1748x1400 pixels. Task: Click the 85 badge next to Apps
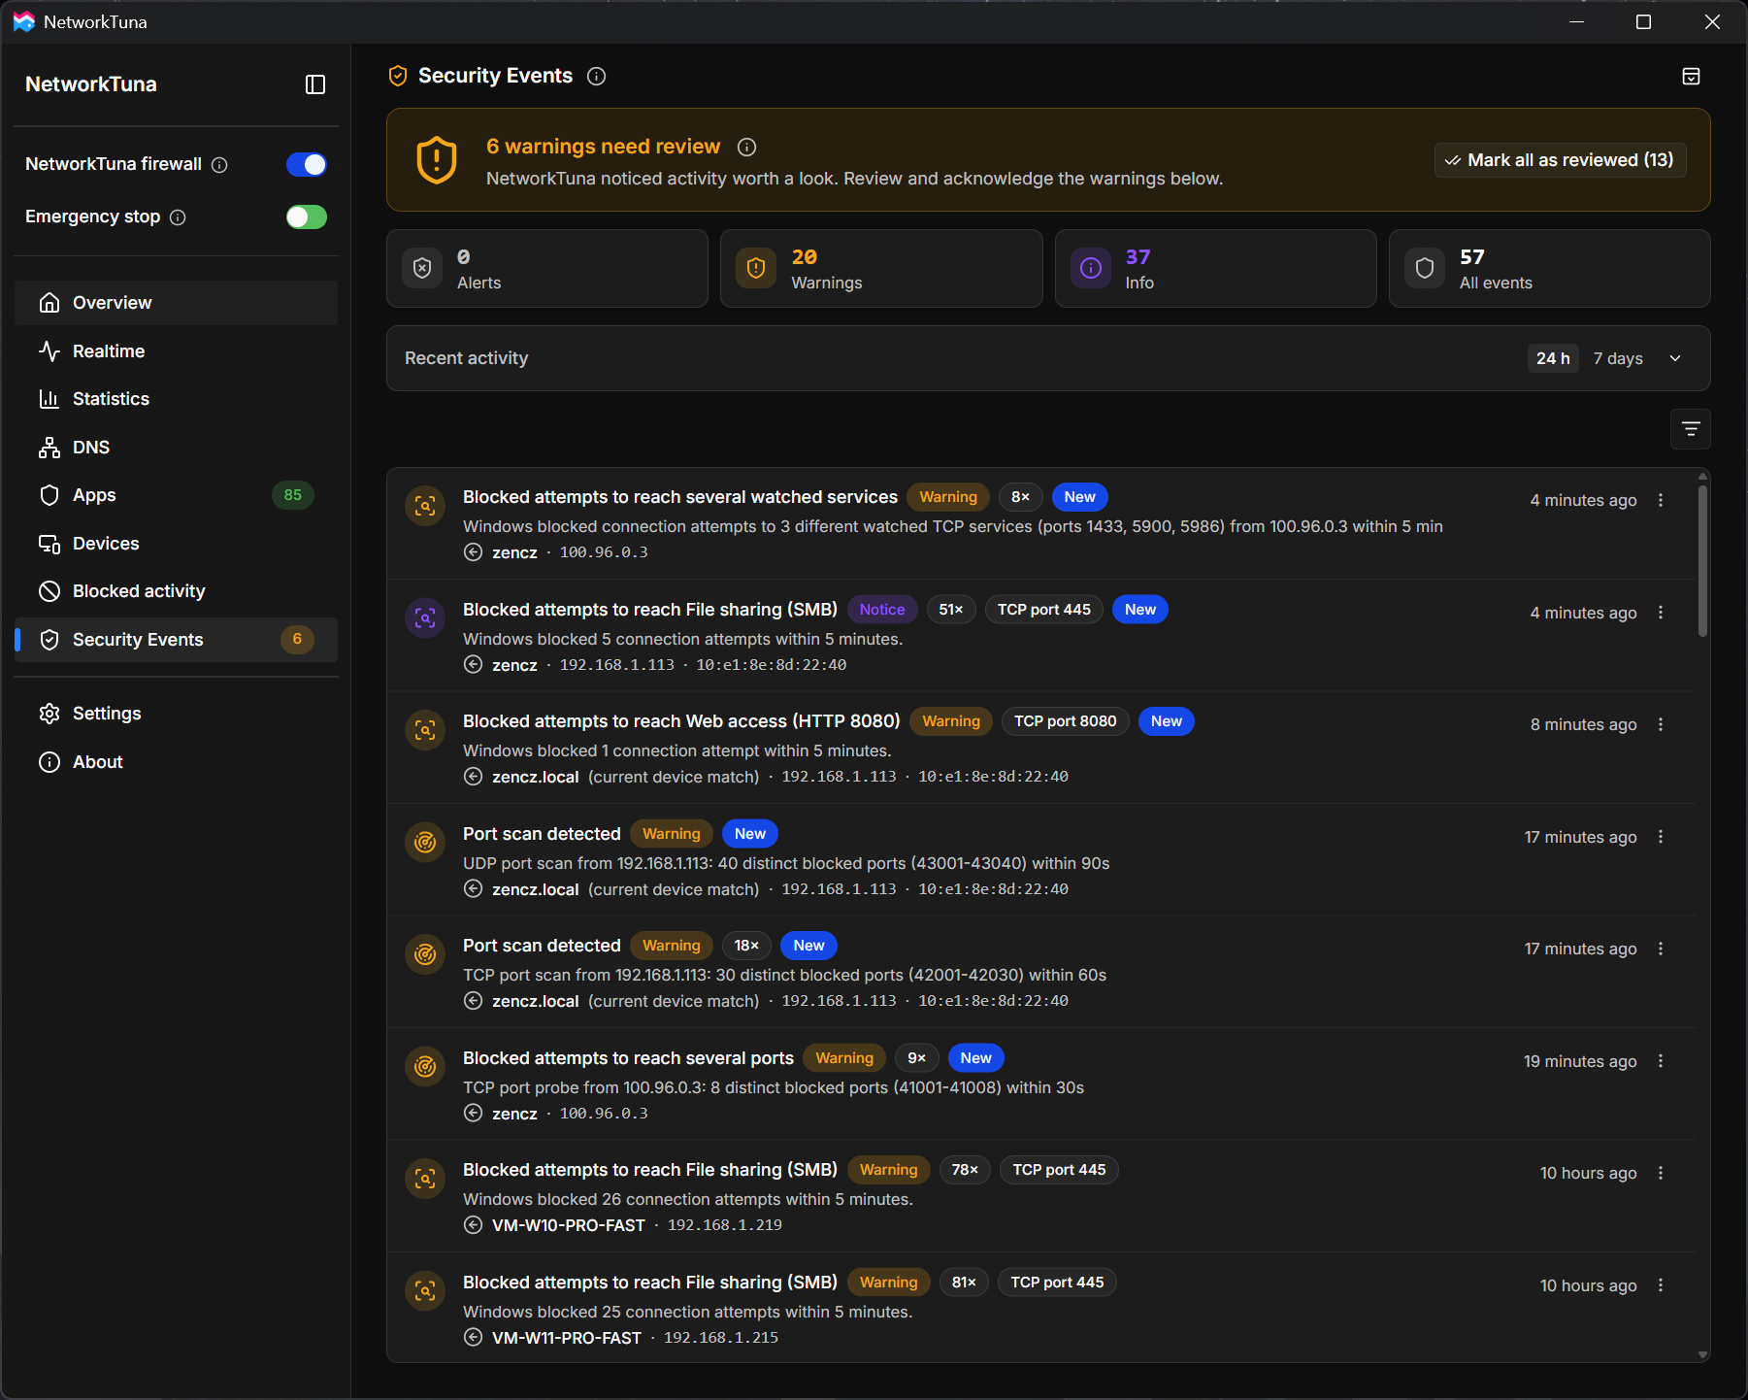point(293,495)
